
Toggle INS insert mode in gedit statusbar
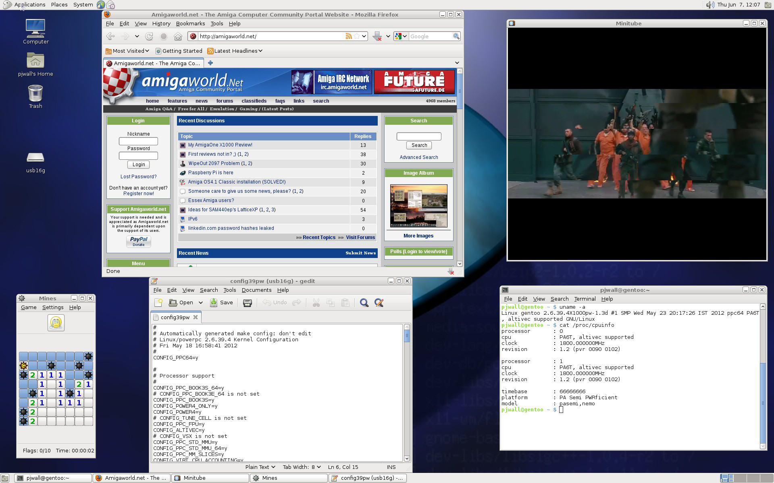[391, 467]
